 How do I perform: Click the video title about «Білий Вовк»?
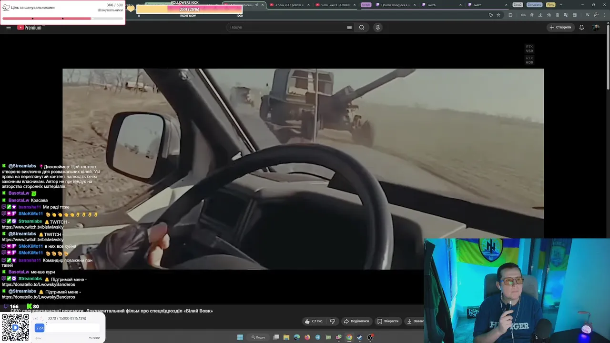tap(112, 311)
